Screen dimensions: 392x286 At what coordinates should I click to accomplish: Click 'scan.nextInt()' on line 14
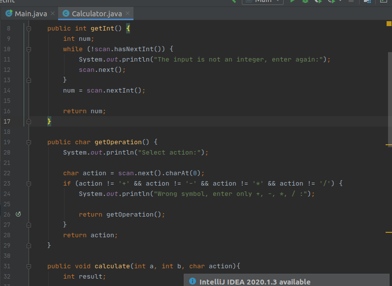114,91
